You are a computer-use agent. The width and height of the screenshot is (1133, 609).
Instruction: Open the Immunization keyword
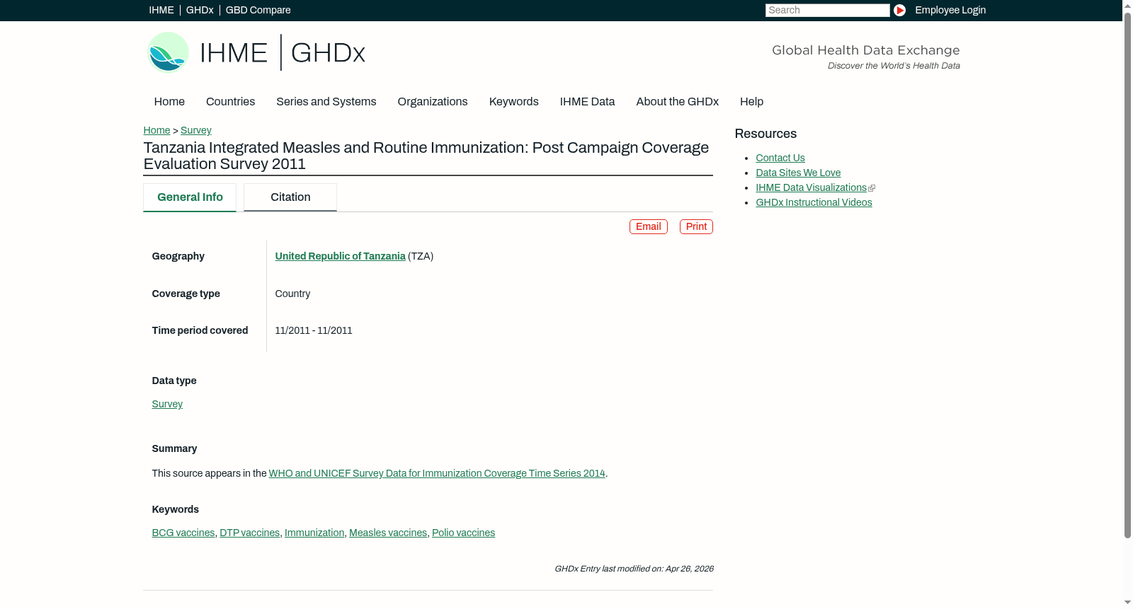[314, 533]
